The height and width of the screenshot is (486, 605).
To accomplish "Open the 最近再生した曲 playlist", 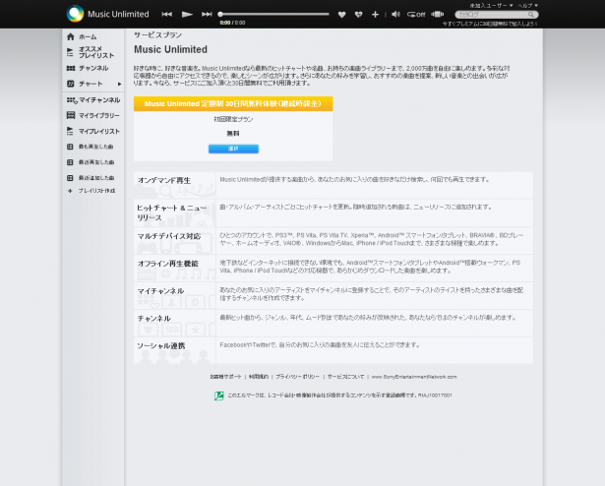I will (92, 162).
